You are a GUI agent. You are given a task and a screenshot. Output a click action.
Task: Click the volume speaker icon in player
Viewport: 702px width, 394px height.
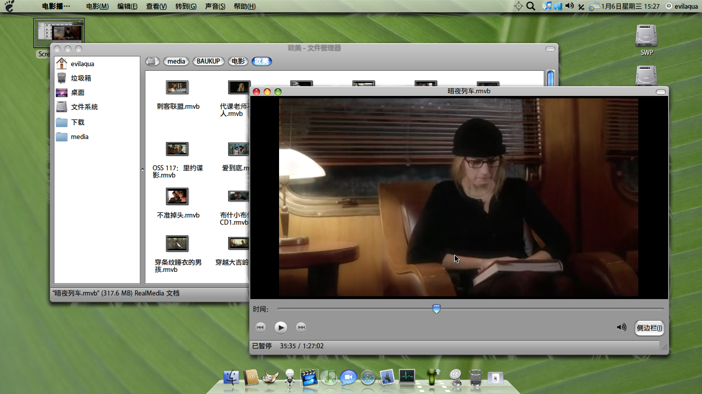(x=621, y=327)
